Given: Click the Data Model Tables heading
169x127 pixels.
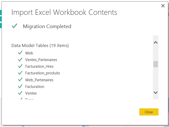Looking at the screenshot, I should 40,46.
